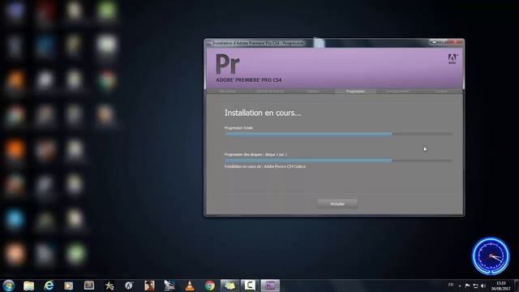The width and height of the screenshot is (519, 292).
Task: Open the network tray icon
Action: [475, 286]
